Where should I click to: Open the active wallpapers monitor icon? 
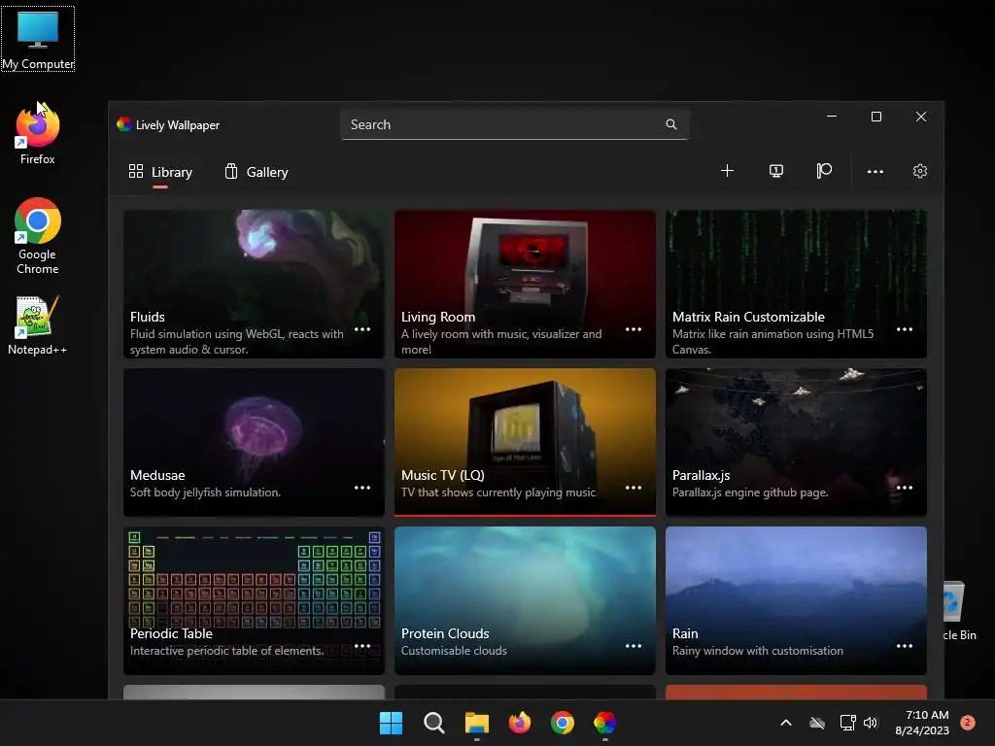[775, 171]
